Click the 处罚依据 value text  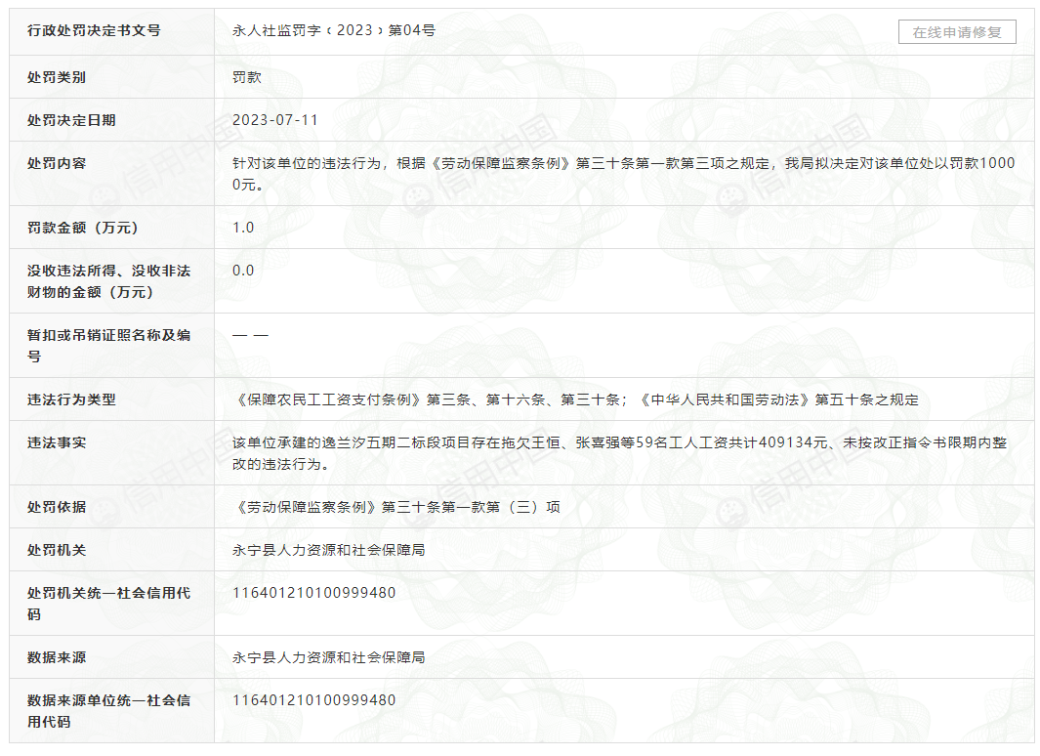[395, 507]
